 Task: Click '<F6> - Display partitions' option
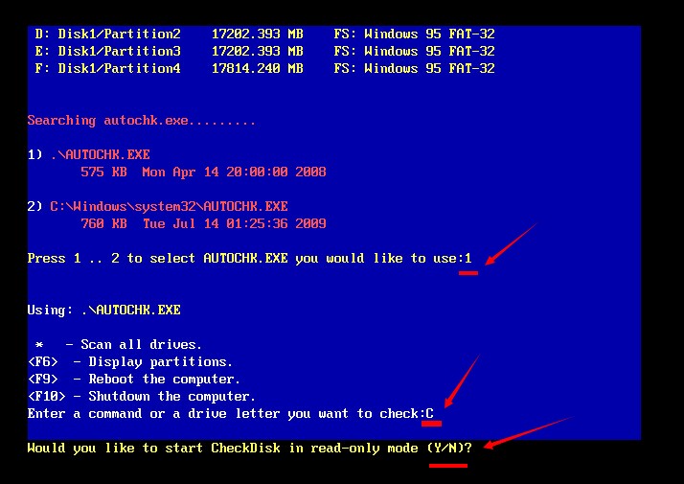130,361
